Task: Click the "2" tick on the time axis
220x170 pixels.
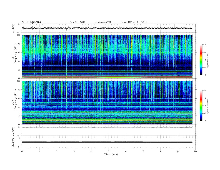Action: point(57,151)
